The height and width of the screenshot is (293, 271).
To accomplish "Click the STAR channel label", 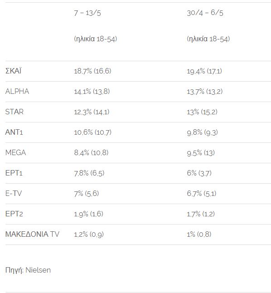I will (15, 112).
